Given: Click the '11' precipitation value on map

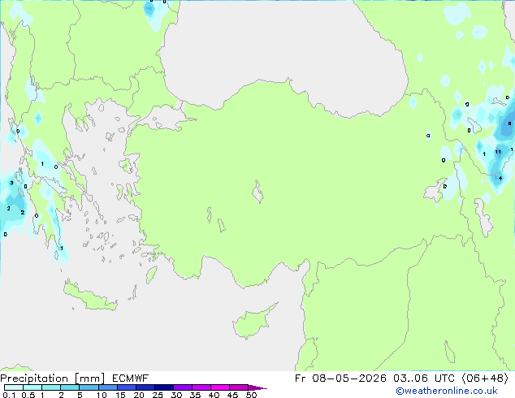Looking at the screenshot, I should [498, 152].
